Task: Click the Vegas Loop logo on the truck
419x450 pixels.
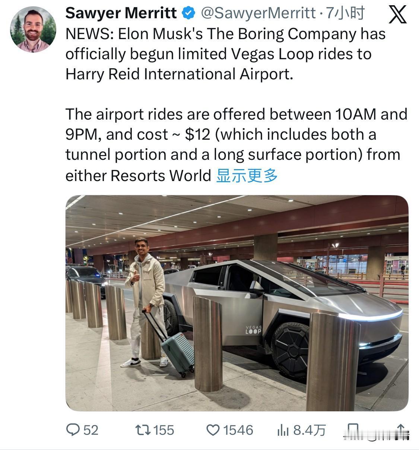Action: [254, 329]
